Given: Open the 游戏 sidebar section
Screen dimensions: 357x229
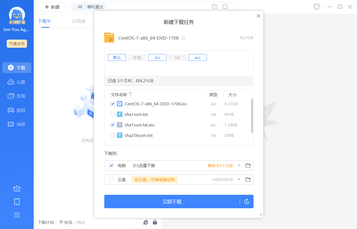Looking at the screenshot, I should [17, 110].
